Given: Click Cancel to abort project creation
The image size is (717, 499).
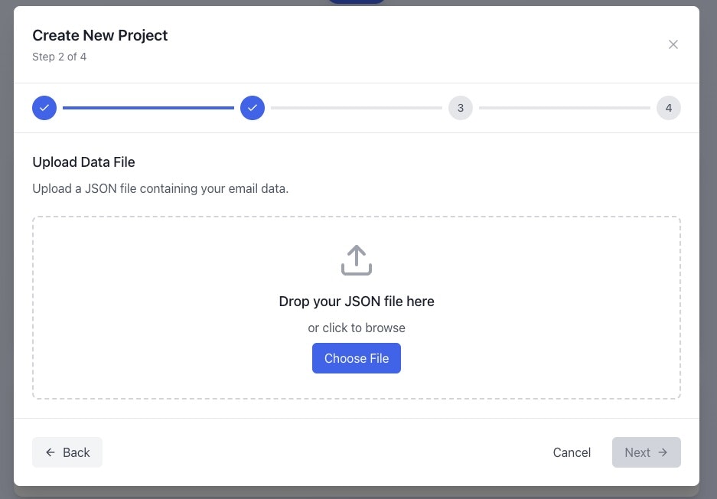Looking at the screenshot, I should tap(572, 452).
